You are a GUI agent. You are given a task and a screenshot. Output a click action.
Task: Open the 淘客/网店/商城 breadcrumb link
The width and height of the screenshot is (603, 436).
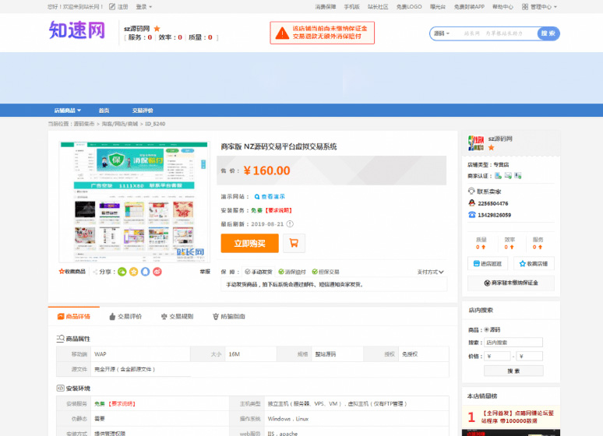tap(120, 124)
